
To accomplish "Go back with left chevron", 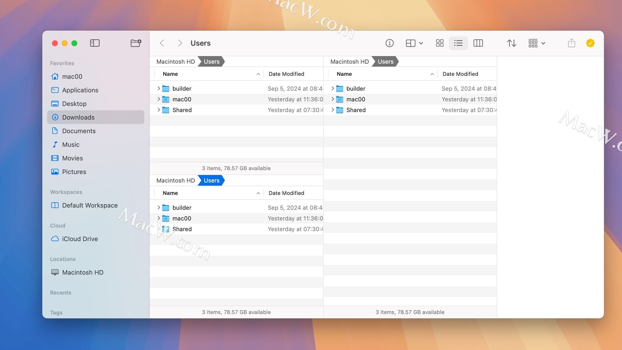I will pyautogui.click(x=162, y=43).
